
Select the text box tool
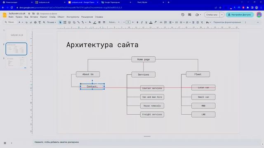(65, 22)
